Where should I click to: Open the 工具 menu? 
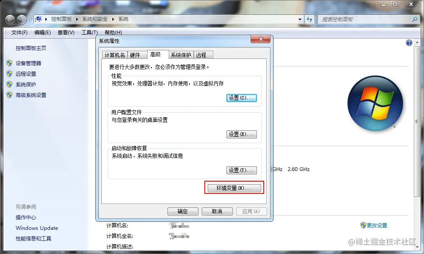pyautogui.click(x=89, y=33)
